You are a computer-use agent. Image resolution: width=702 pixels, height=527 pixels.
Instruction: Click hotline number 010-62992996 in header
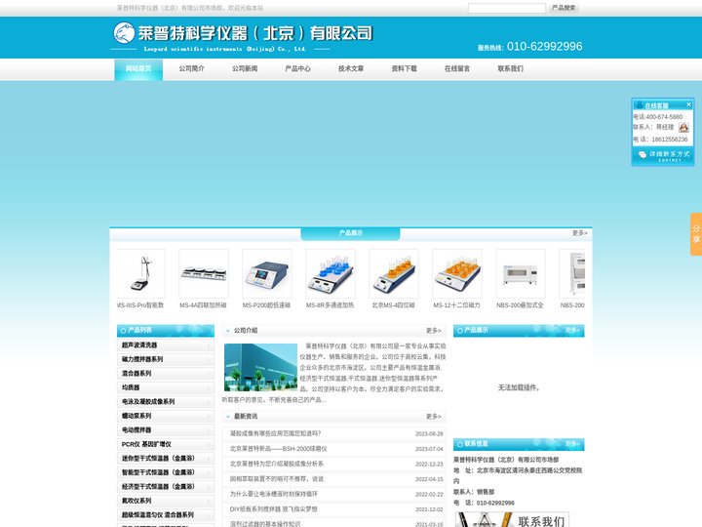544,46
